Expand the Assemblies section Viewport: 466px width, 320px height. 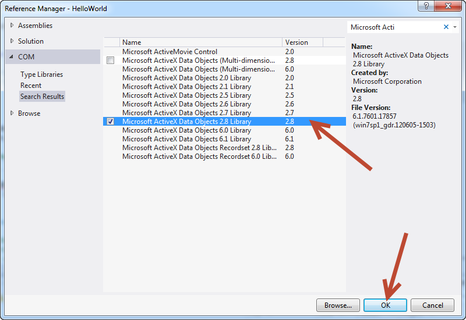click(x=12, y=25)
